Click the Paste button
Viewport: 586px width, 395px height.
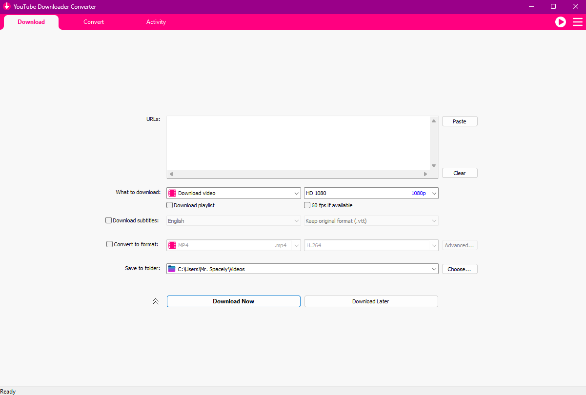460,121
